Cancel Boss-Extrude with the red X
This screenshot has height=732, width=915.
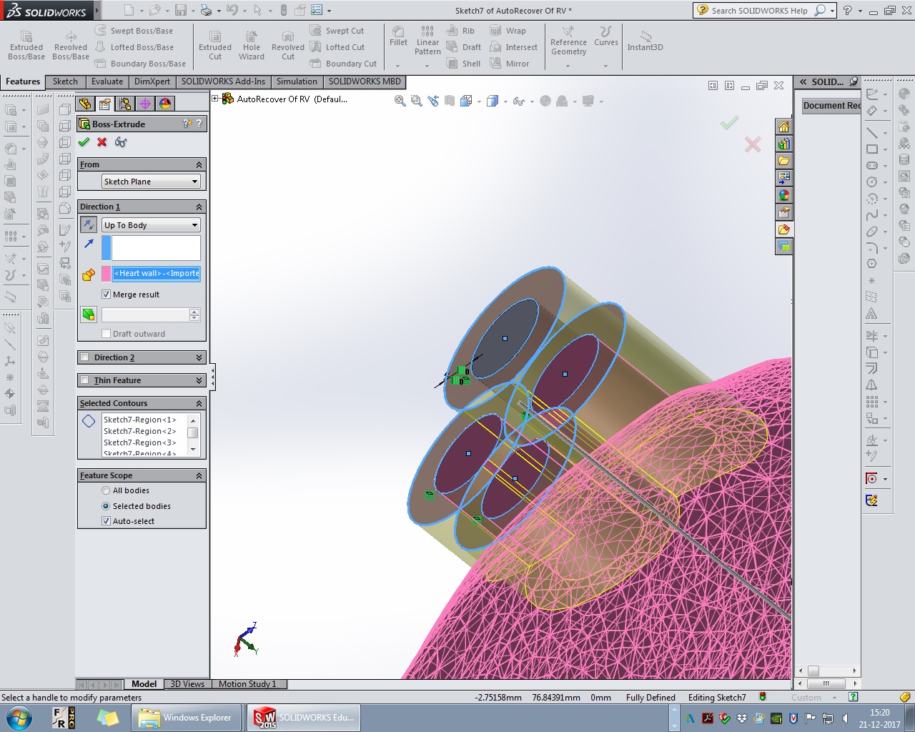pyautogui.click(x=102, y=142)
